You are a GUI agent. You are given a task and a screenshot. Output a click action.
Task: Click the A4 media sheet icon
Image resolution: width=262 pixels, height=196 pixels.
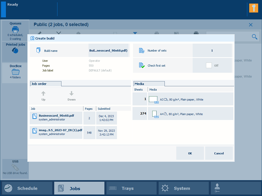(155, 114)
